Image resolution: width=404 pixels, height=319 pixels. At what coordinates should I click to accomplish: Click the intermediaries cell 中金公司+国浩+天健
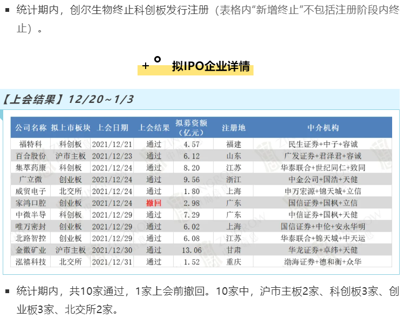point(323,179)
